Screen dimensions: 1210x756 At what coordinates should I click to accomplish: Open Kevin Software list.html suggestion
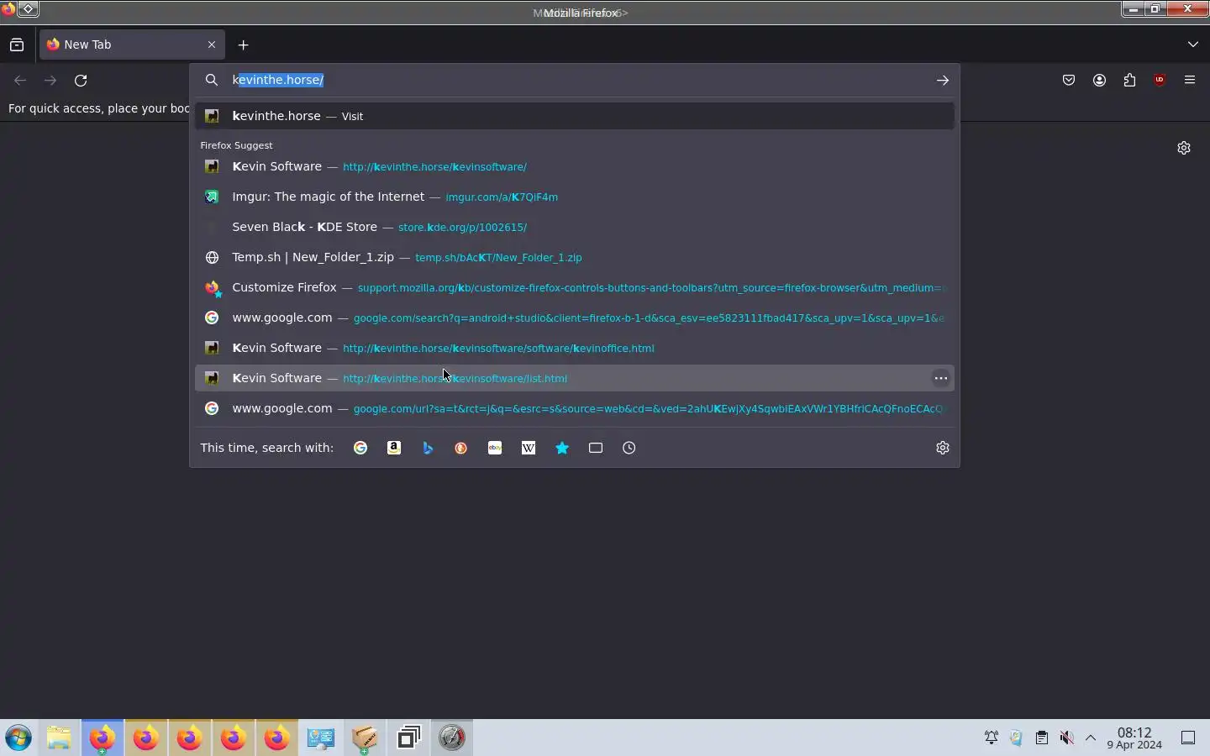[x=575, y=378]
